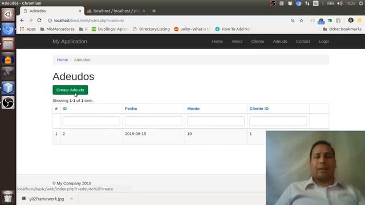The image size is (365, 205).
Task: Open the How To Add New bookmark
Action: coord(233,29)
